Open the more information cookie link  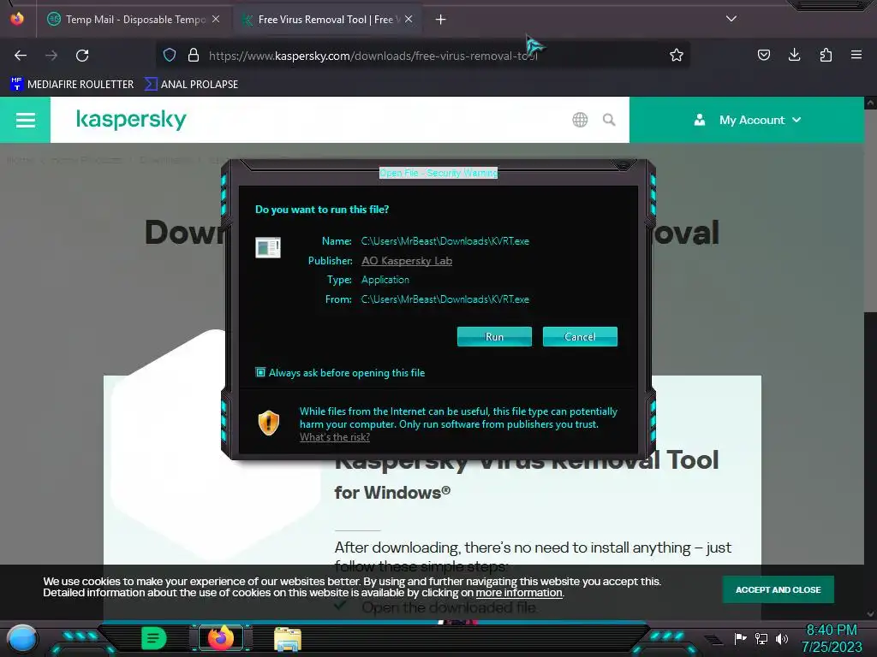pos(519,593)
